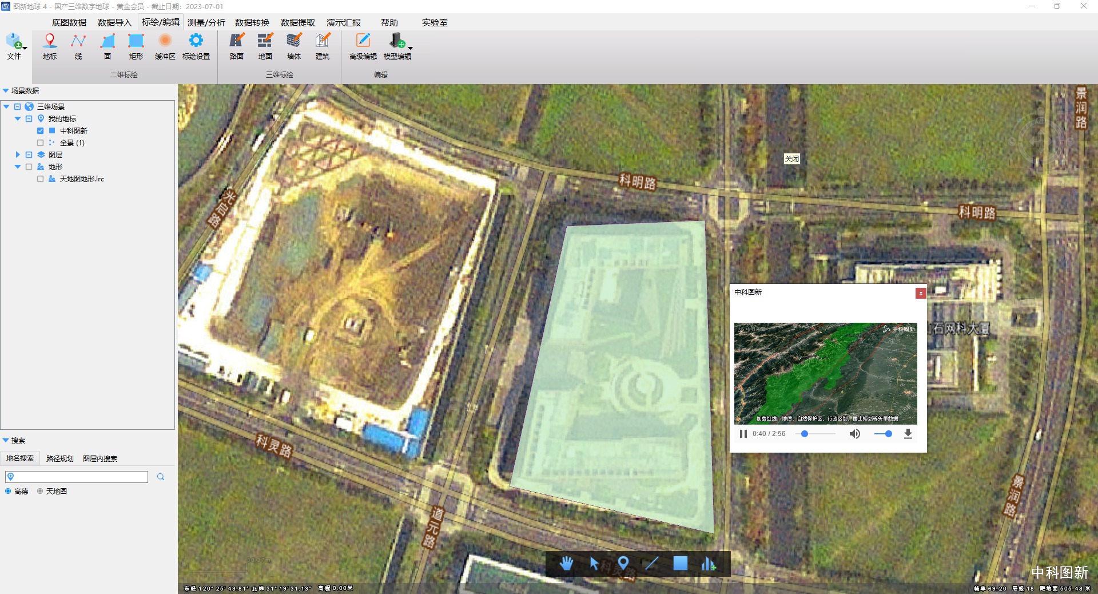The width and height of the screenshot is (1098, 594).
Task: Select the 建筑 building tool
Action: point(323,46)
